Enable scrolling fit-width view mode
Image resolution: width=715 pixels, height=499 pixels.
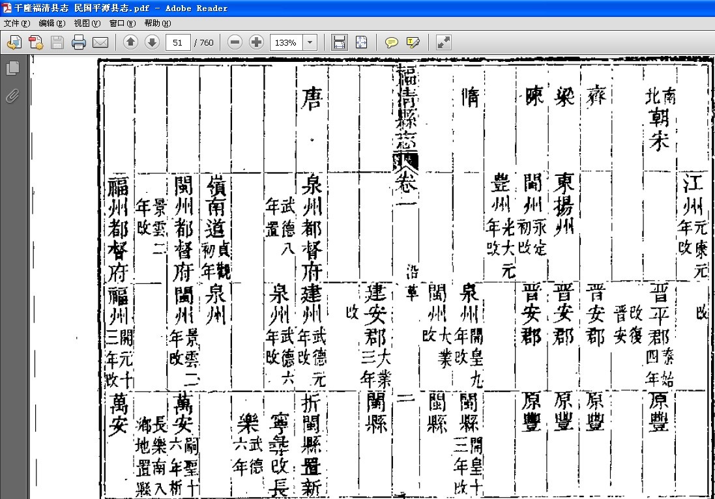point(340,42)
